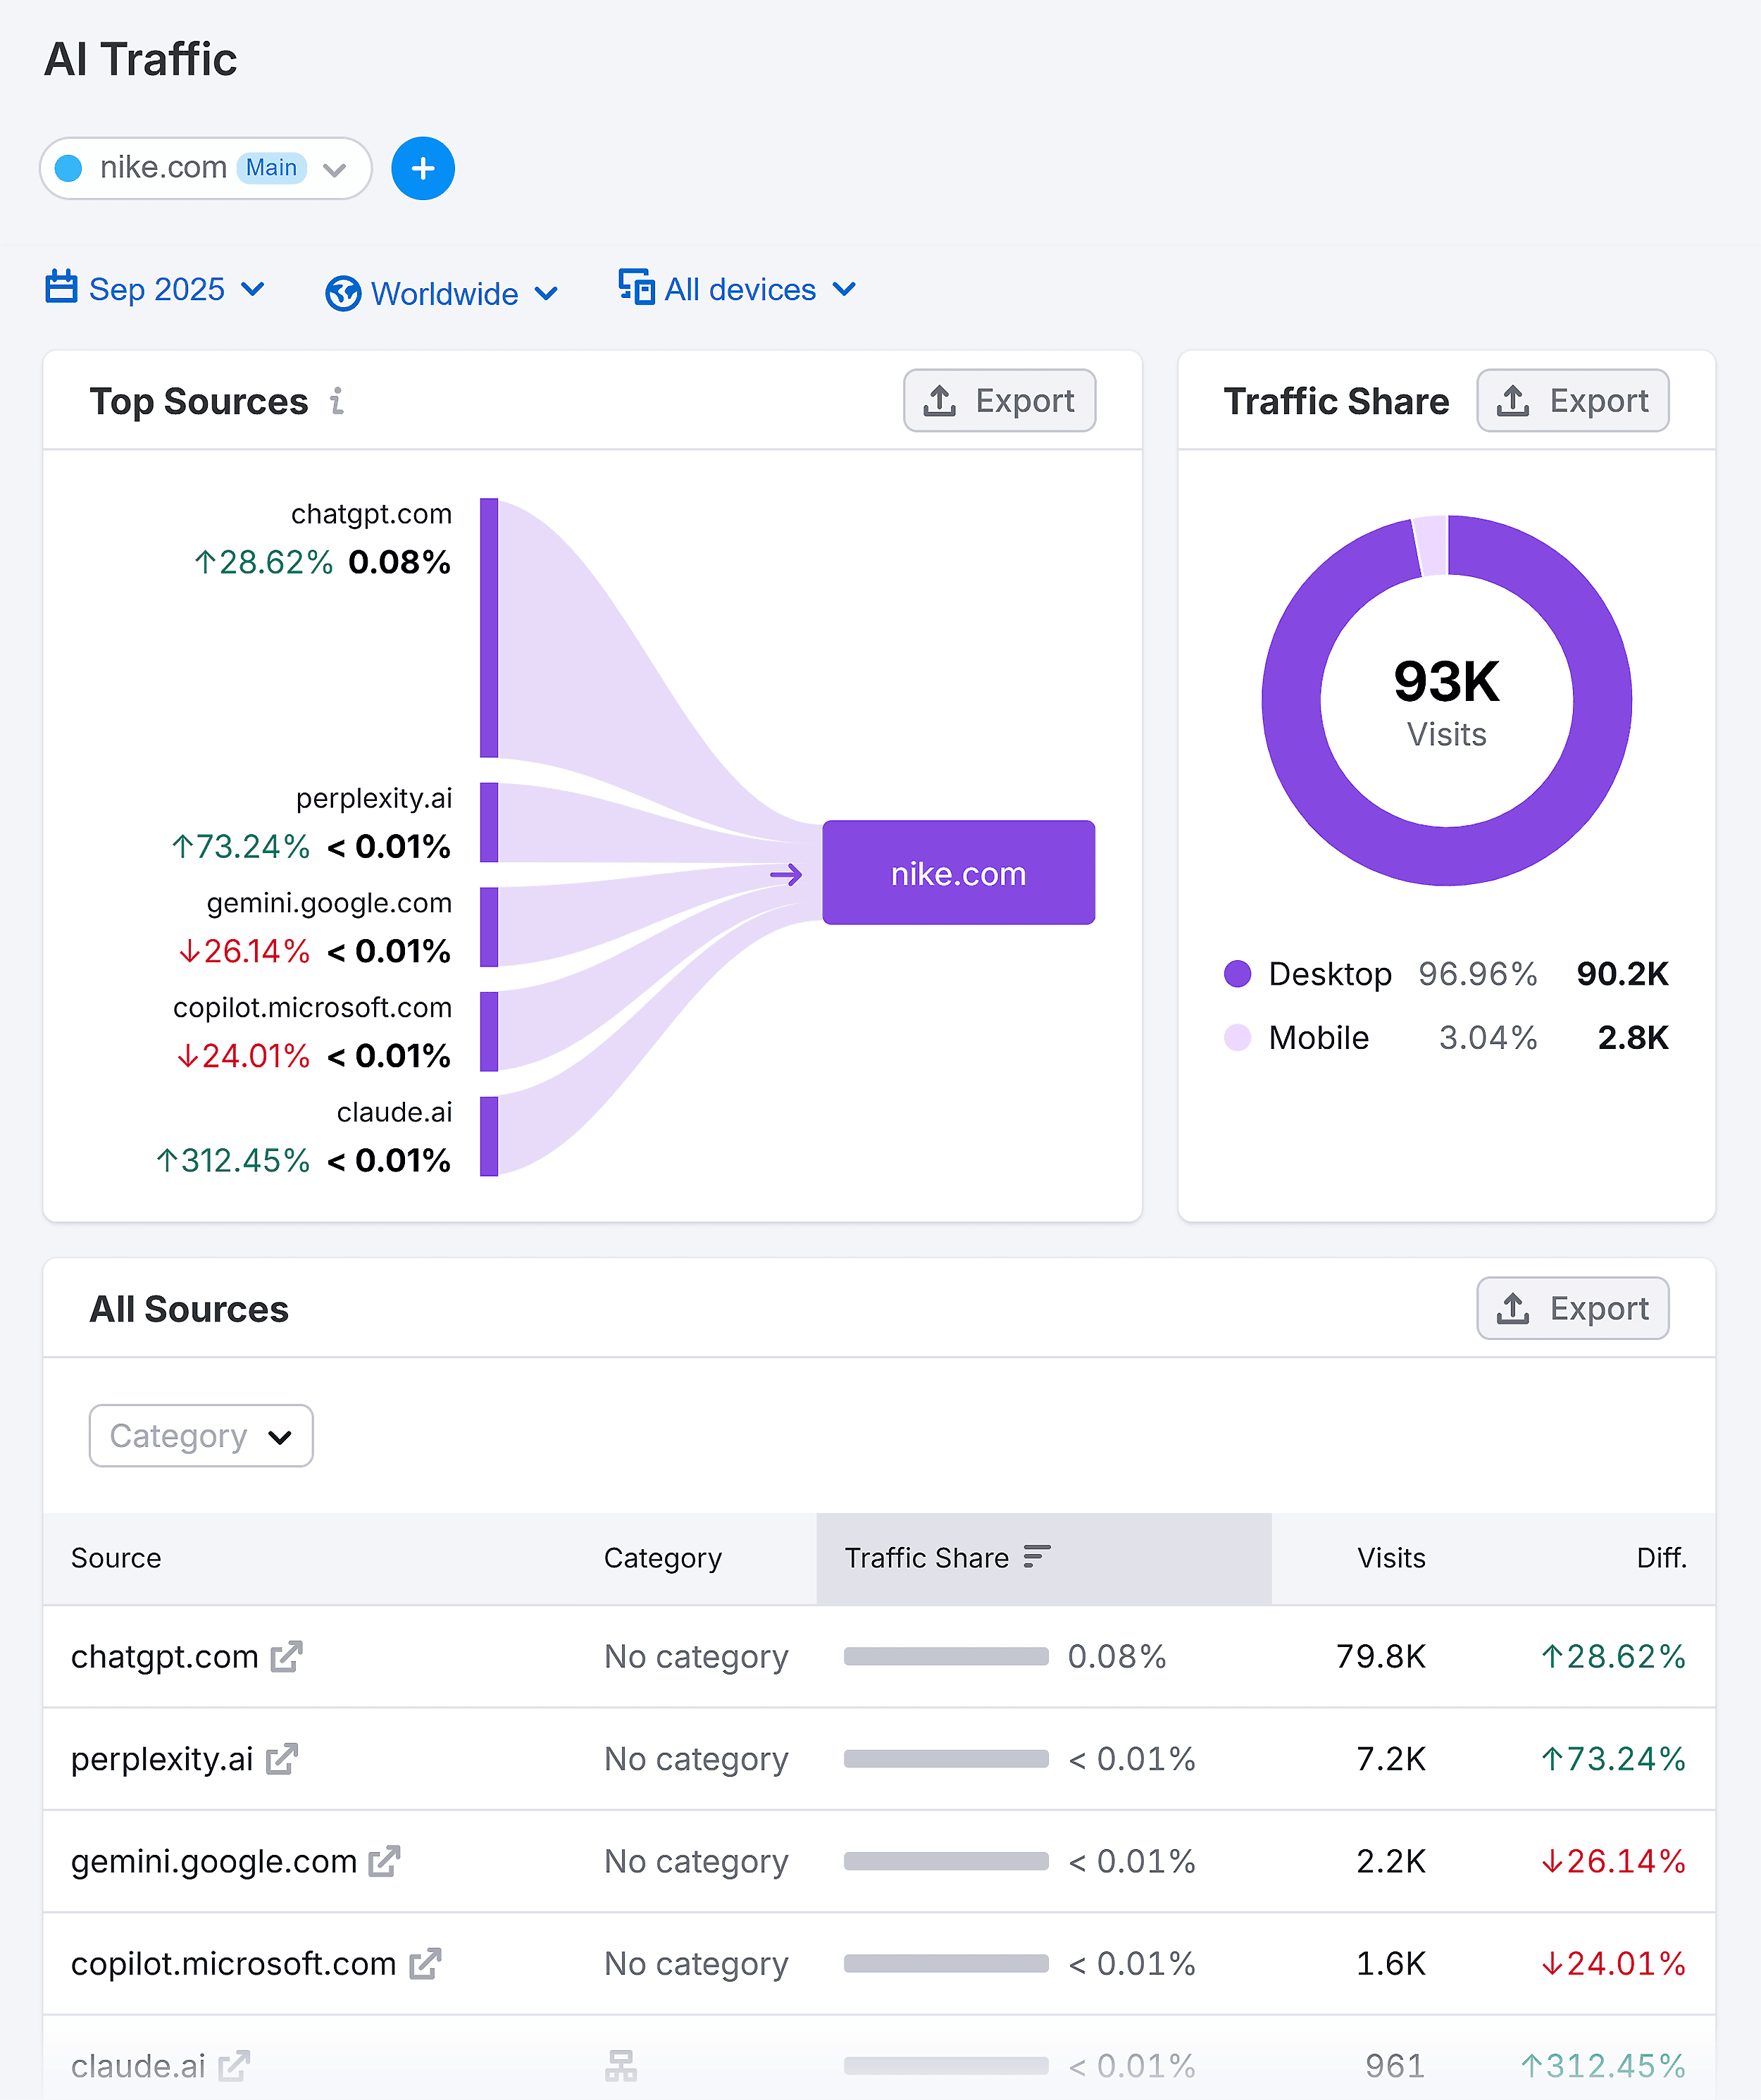The image size is (1761, 2100).
Task: Click the Export icon on Top Sources panel
Action: (938, 400)
